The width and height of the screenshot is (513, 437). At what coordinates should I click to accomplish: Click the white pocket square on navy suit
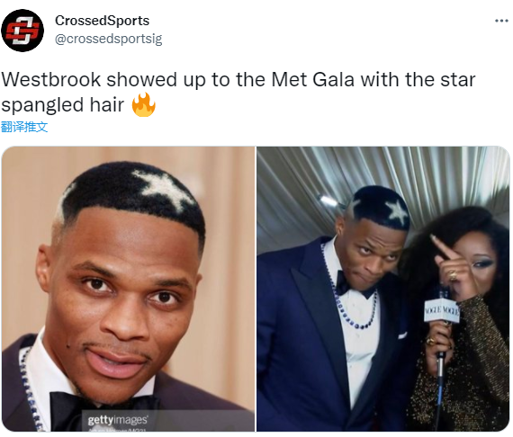402,335
